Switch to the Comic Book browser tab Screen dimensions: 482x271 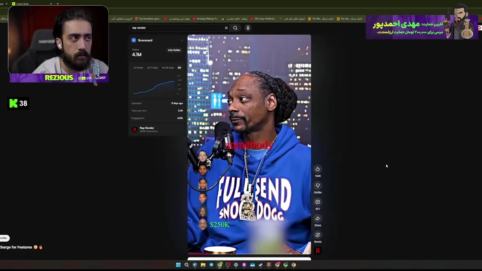[32, 4]
